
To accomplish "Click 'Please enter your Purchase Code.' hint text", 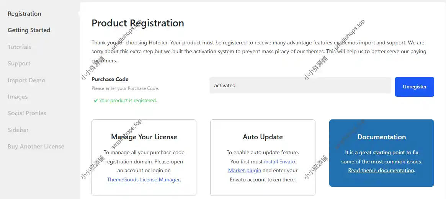I will (x=125, y=88).
